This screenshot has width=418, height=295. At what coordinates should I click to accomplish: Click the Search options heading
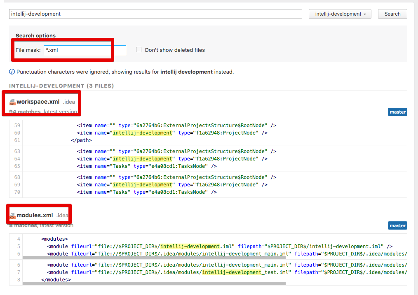point(35,36)
